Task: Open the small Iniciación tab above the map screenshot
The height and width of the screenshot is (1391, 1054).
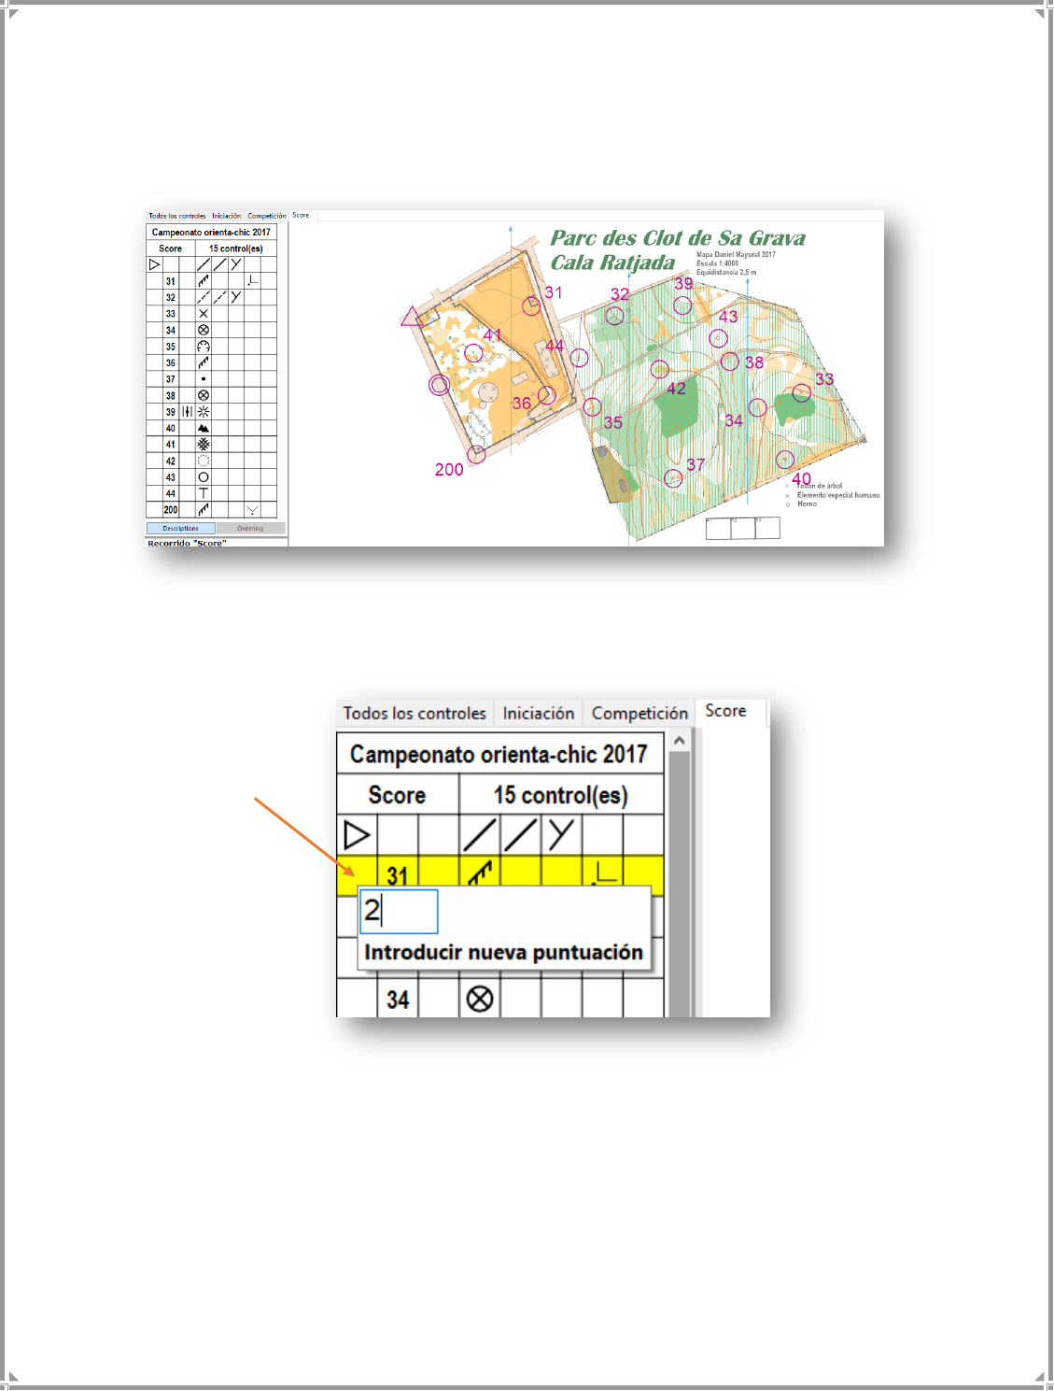Action: click(x=226, y=216)
